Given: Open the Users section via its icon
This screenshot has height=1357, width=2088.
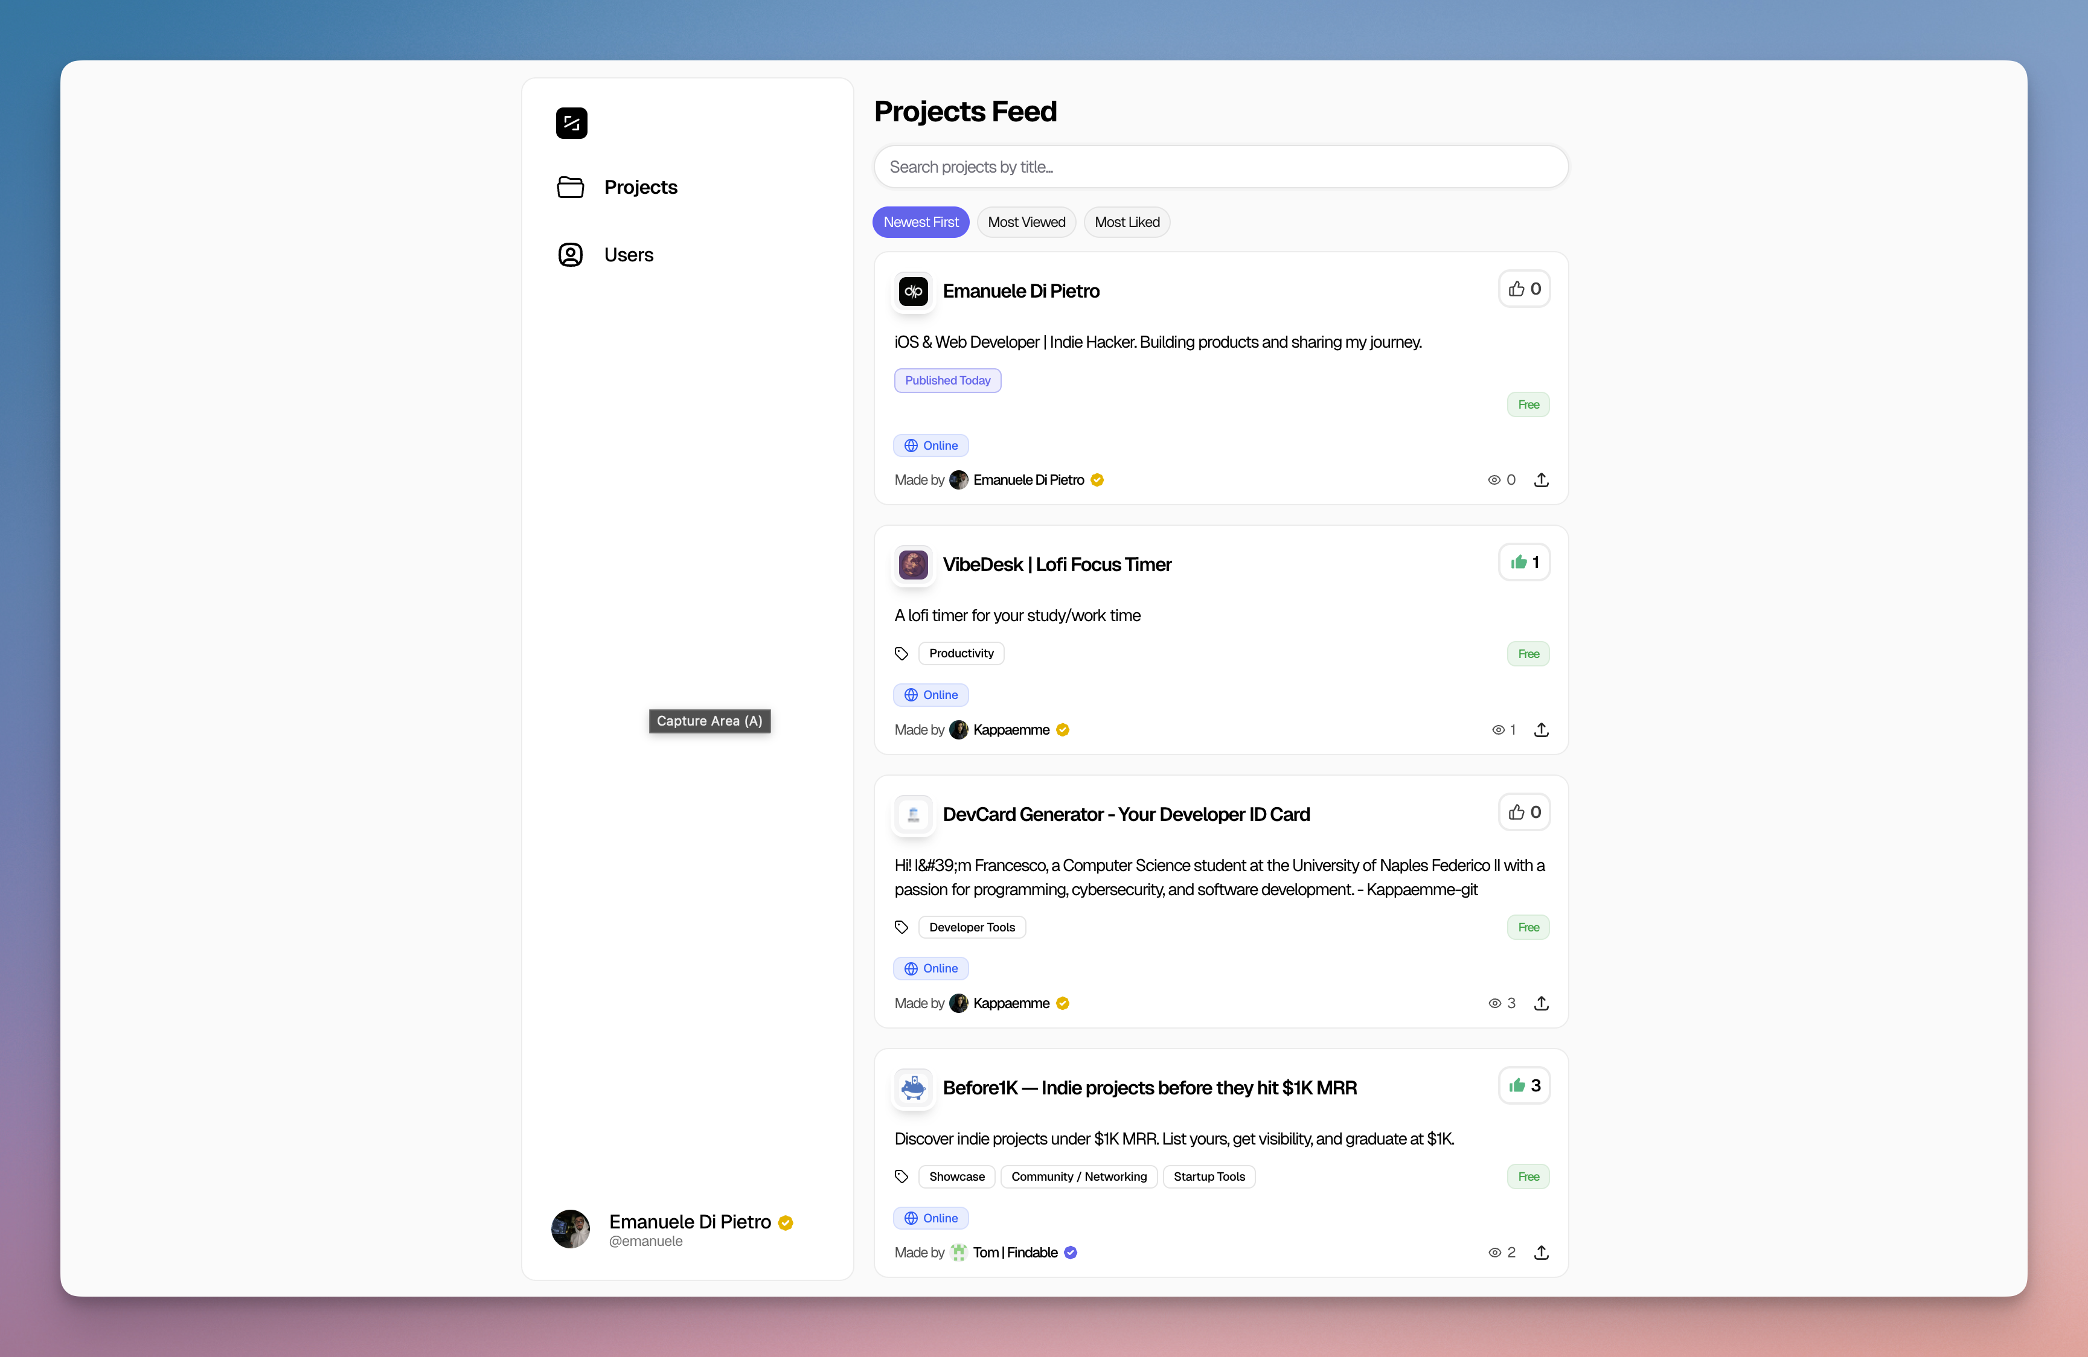Looking at the screenshot, I should click(571, 254).
